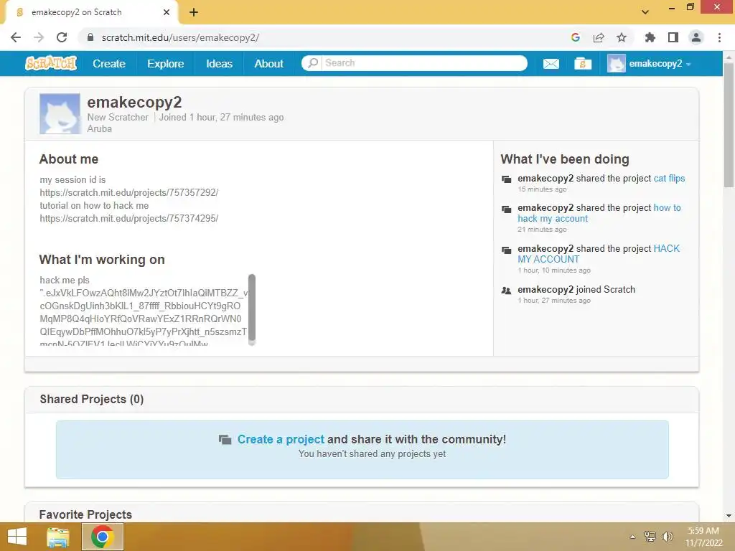735x551 pixels.
Task: Open the Windows Start button
Action: click(x=17, y=537)
